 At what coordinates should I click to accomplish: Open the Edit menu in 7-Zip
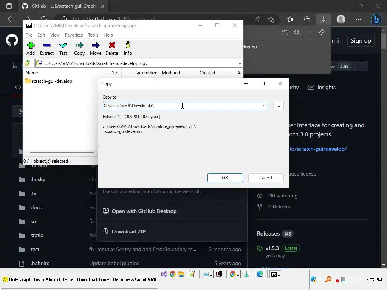pos(41,35)
